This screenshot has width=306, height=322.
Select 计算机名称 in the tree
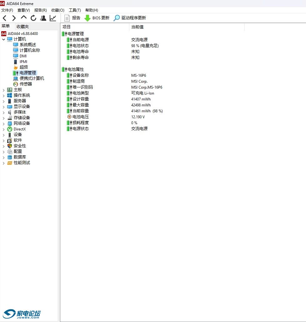coord(30,50)
